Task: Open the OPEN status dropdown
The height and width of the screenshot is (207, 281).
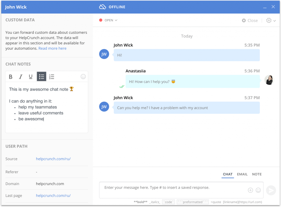Action: point(111,20)
